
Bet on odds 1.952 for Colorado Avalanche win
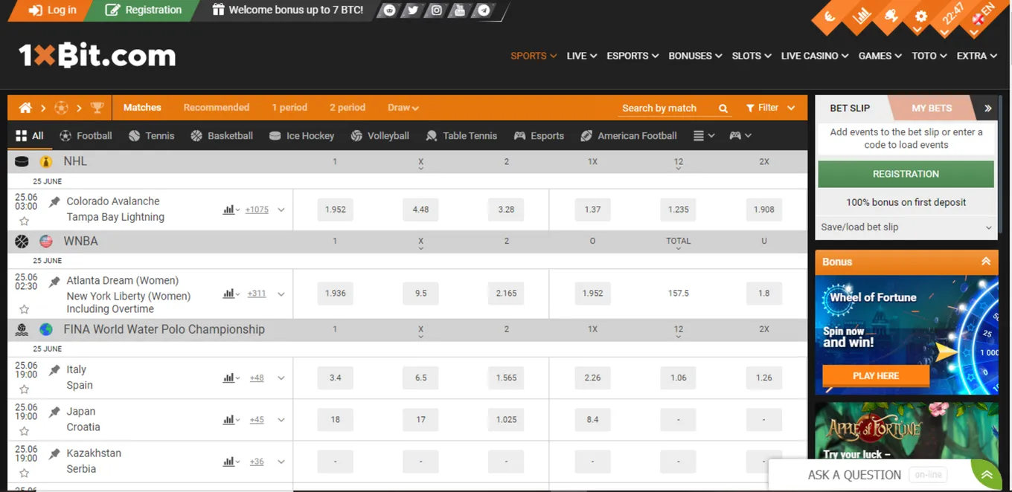pyautogui.click(x=336, y=210)
